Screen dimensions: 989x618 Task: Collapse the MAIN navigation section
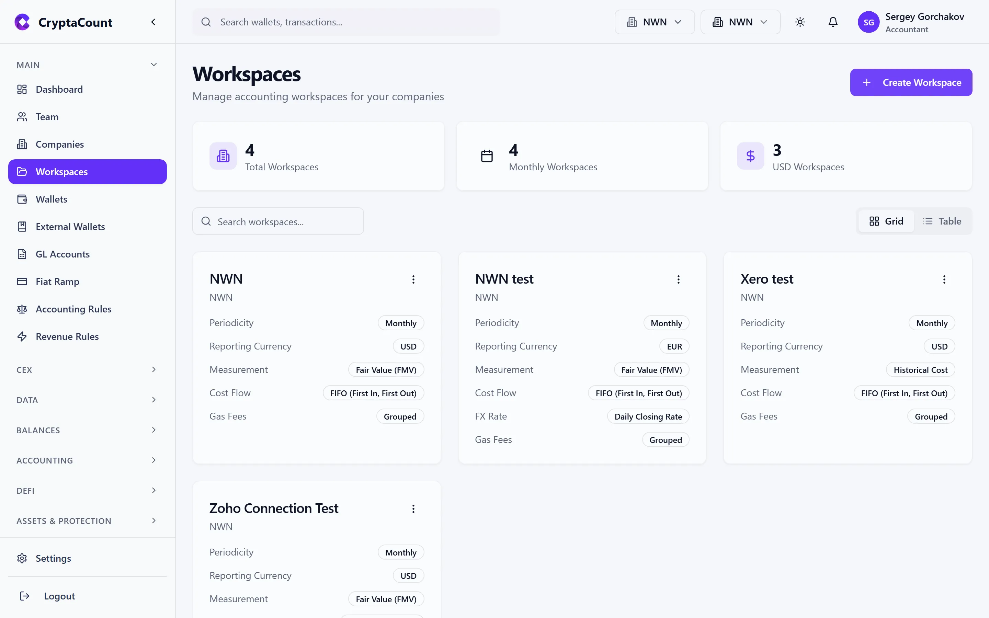pos(154,64)
